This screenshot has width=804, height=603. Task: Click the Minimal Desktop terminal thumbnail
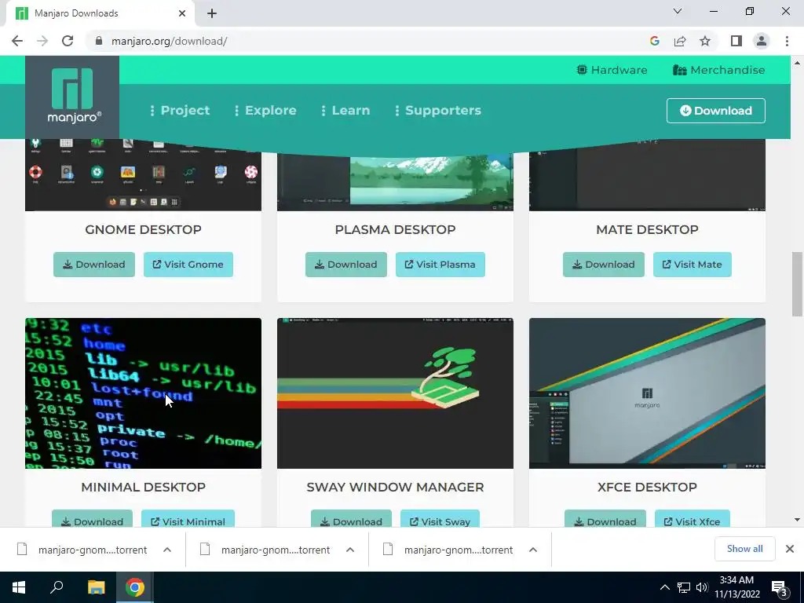(x=143, y=393)
